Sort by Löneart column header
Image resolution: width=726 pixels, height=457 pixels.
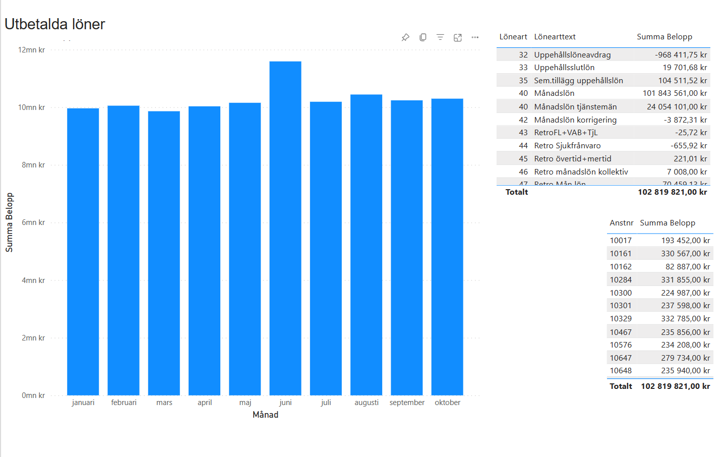tap(513, 37)
